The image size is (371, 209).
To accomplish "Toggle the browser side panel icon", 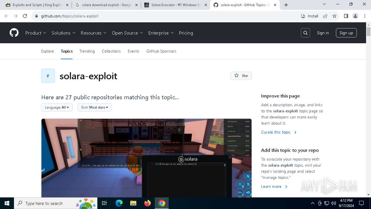I will tap(346, 16).
